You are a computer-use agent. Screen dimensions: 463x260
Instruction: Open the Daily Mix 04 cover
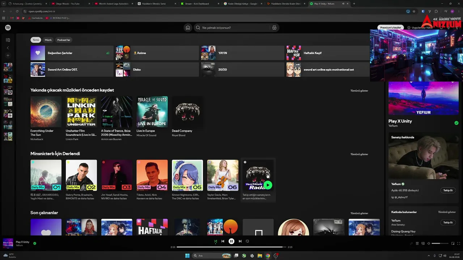[x=152, y=175]
